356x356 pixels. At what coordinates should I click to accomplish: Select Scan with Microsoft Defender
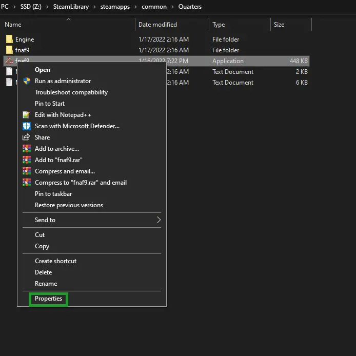tap(77, 126)
